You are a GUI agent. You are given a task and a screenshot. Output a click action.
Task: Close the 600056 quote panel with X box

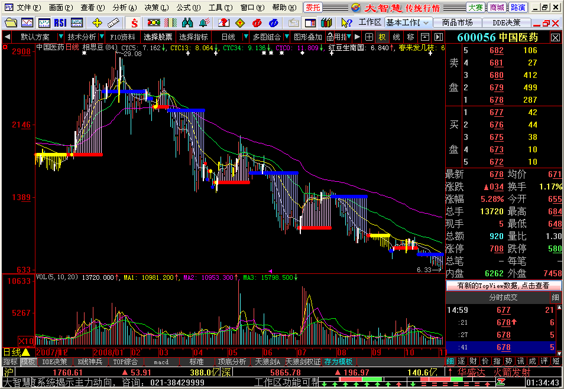coord(555,37)
